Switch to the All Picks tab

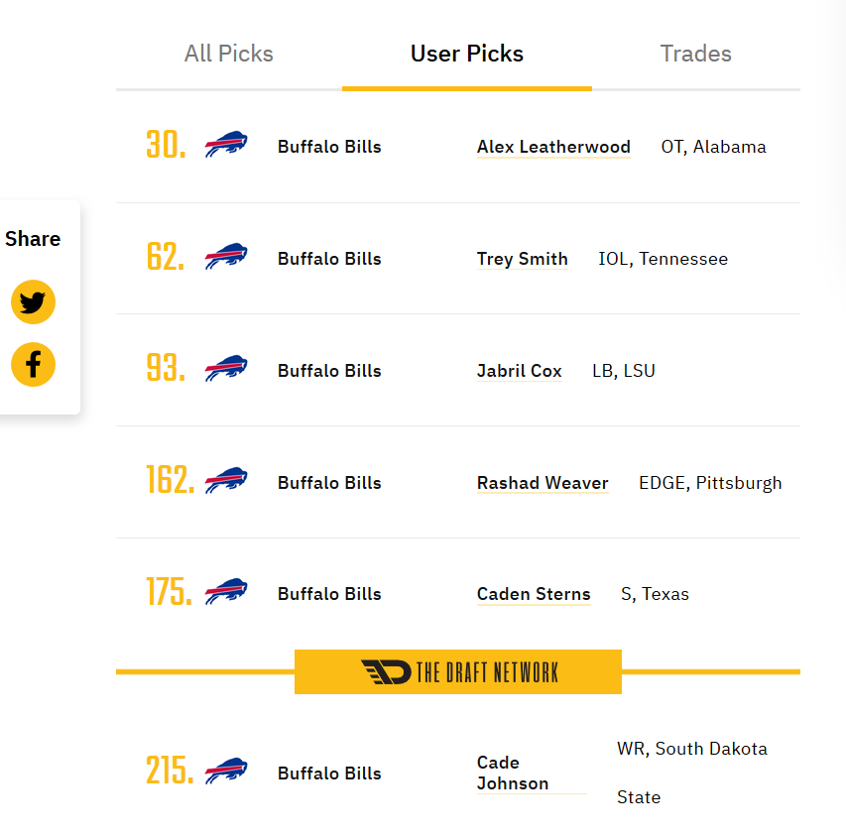tap(229, 54)
